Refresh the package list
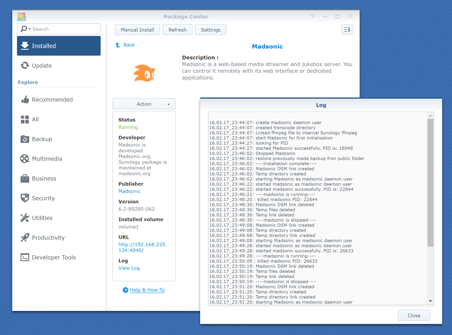The width and height of the screenshot is (452, 335). [x=178, y=30]
